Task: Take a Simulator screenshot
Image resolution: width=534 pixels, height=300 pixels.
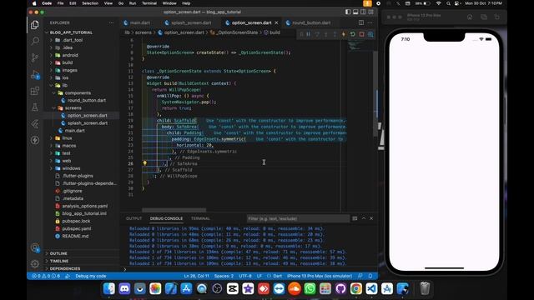Action: point(484,17)
